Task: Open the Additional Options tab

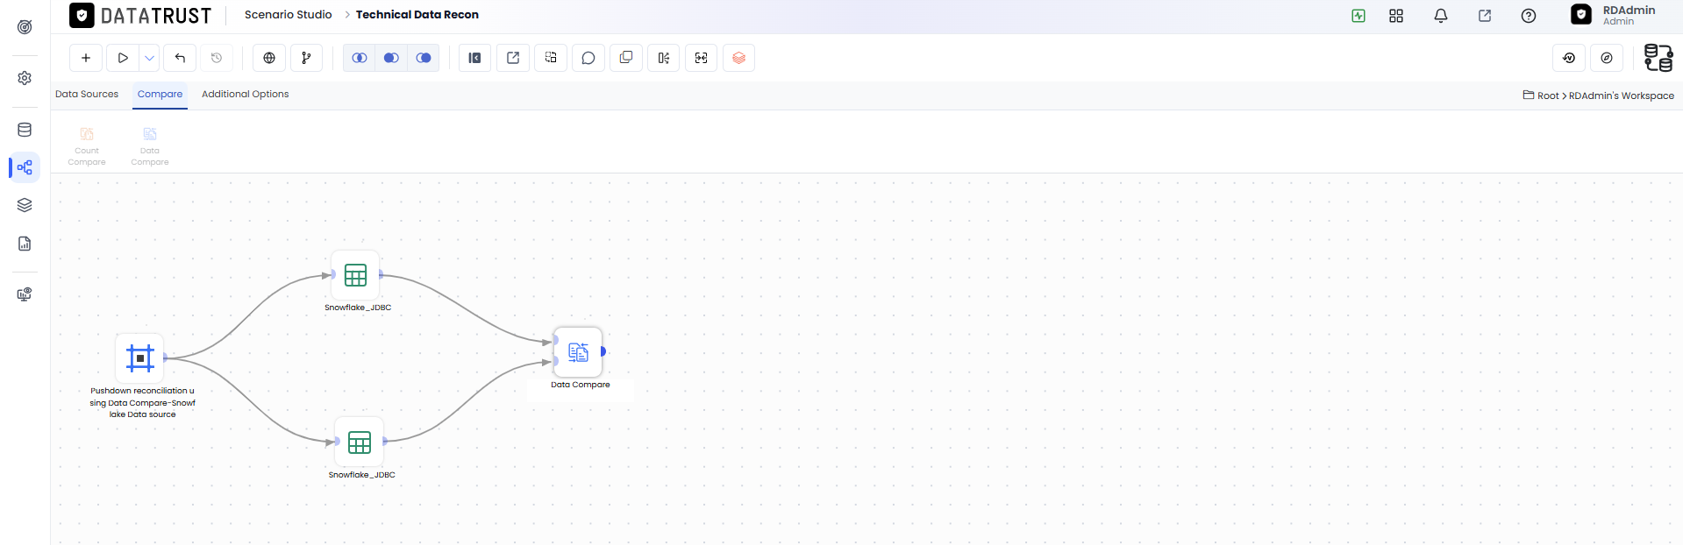Action: [245, 94]
